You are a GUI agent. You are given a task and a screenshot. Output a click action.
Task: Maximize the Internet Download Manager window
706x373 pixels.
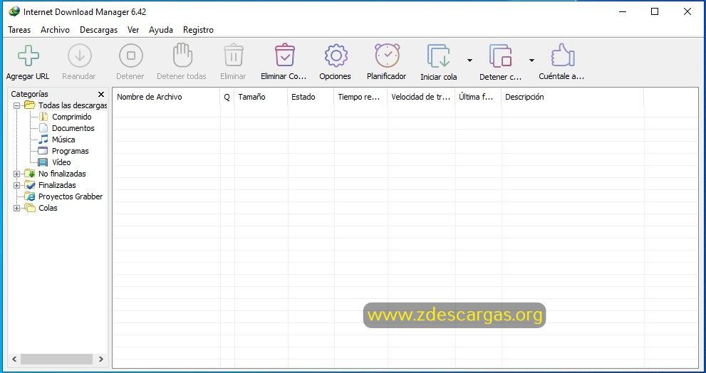click(655, 11)
